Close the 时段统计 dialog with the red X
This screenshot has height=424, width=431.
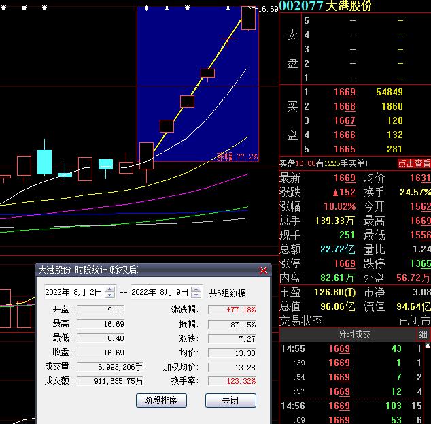point(263,270)
